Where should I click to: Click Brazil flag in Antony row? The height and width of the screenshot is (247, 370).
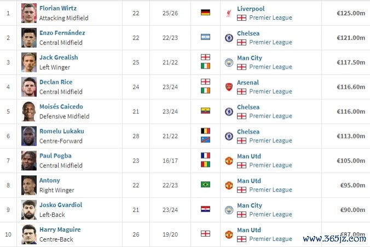(x=206, y=185)
